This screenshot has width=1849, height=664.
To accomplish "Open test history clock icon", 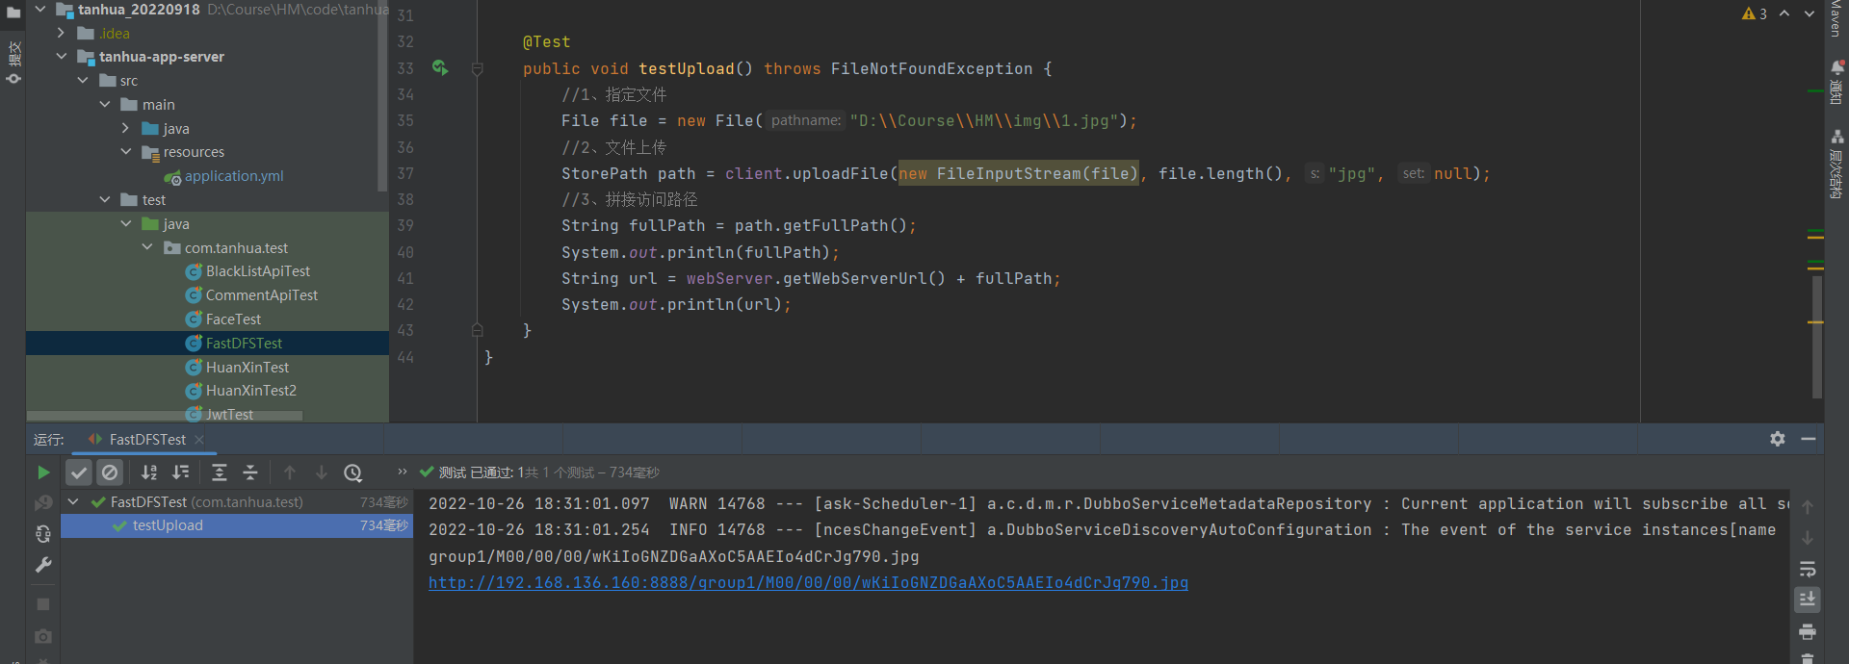I will (353, 472).
